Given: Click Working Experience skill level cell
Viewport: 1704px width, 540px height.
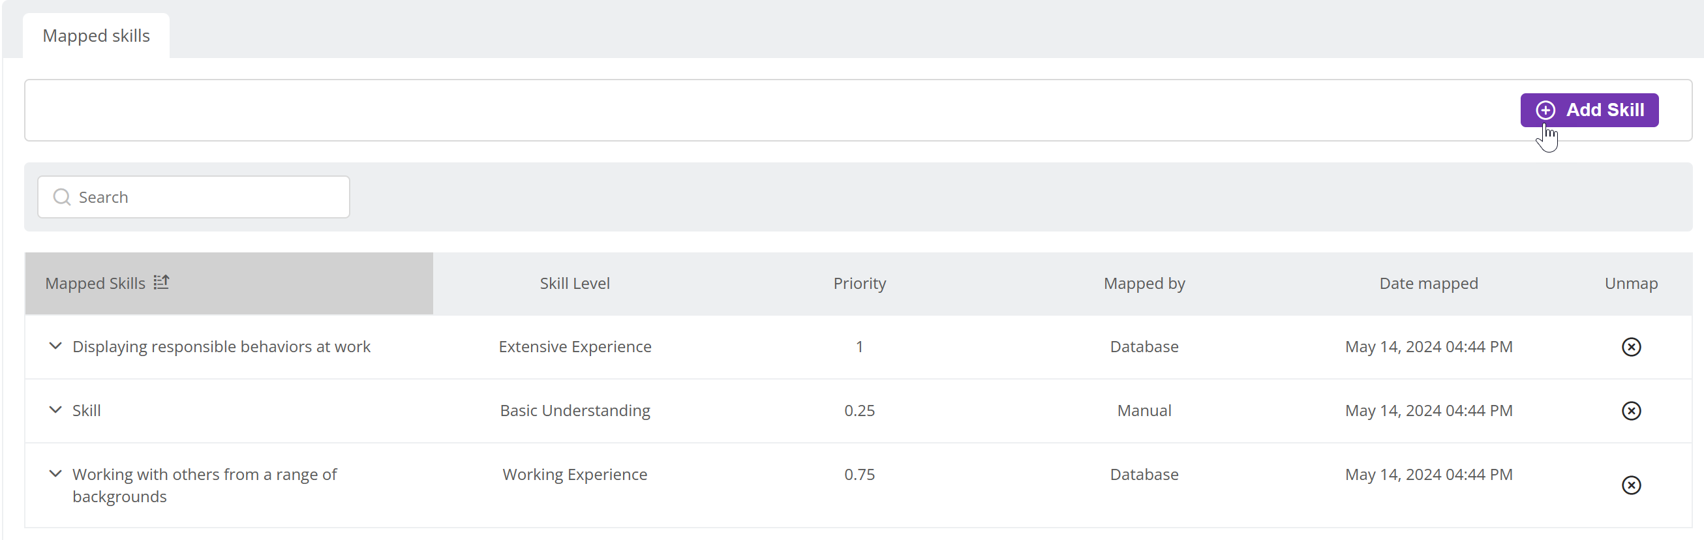Looking at the screenshot, I should (x=575, y=475).
